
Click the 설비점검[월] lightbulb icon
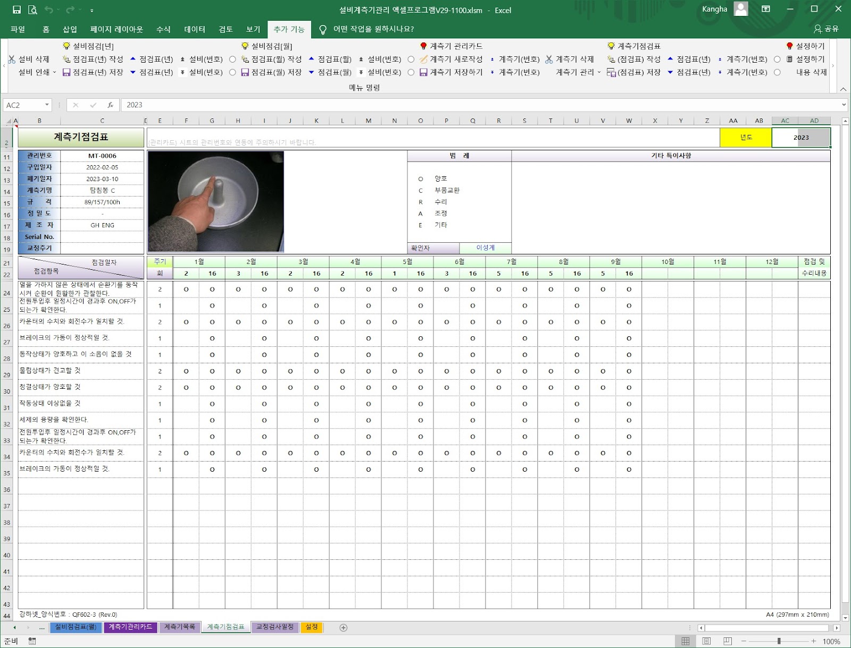pyautogui.click(x=245, y=46)
